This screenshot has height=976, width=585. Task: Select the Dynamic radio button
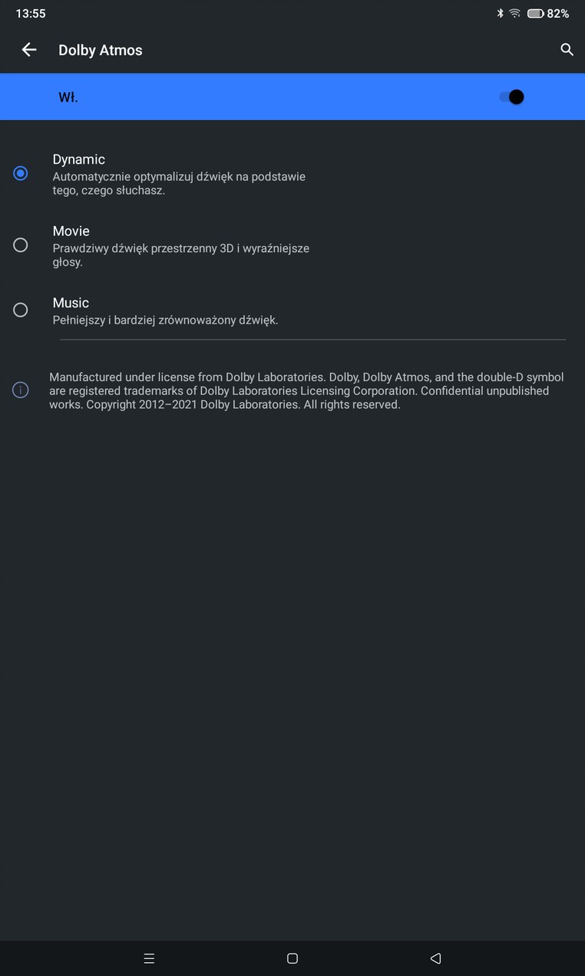[21, 173]
